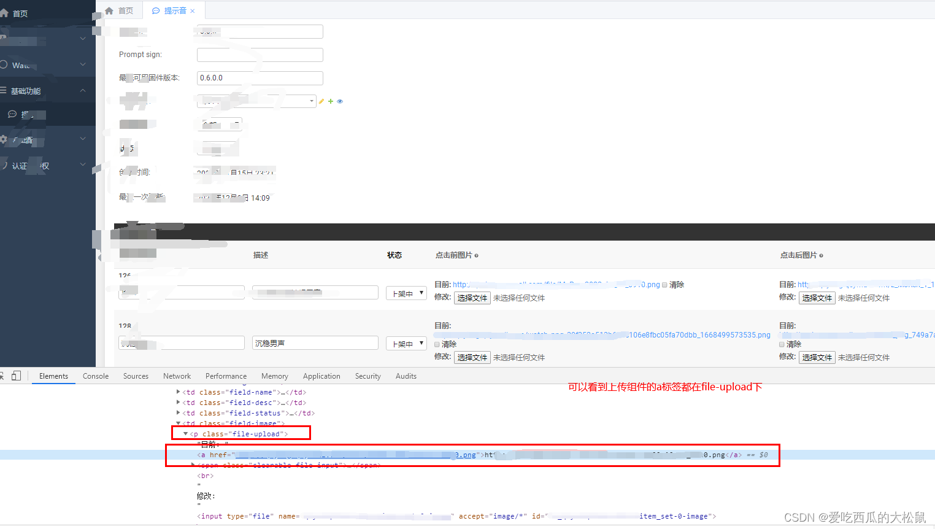Open row 126 current 点击前图片 png link
935x529 pixels.
(x=556, y=285)
